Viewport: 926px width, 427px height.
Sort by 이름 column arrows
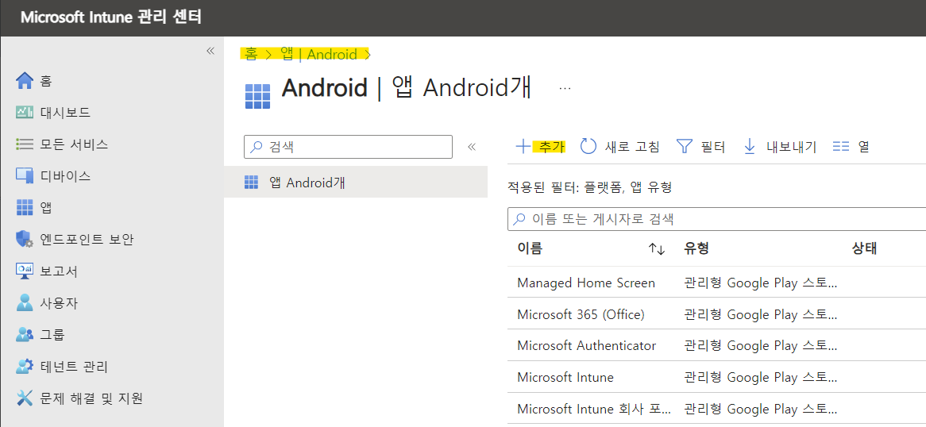[x=657, y=249]
